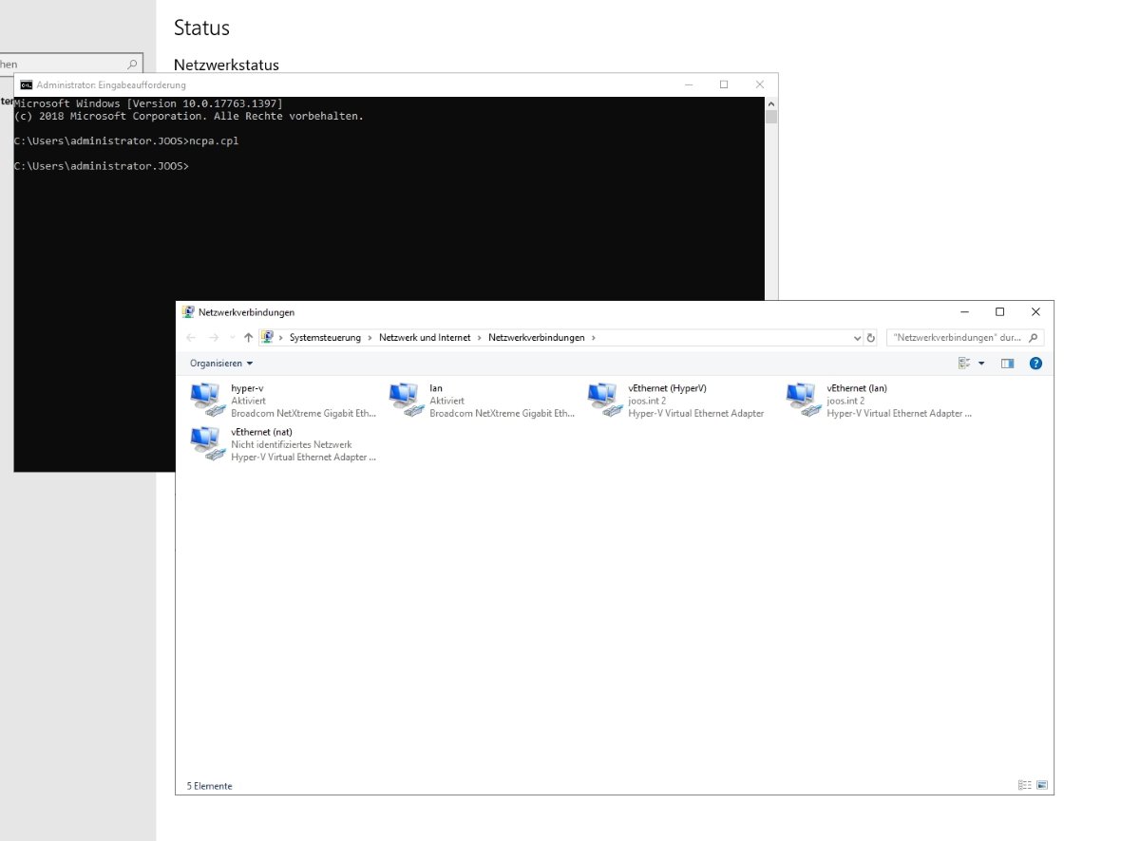This screenshot has height=841, width=1140.
Task: Open the address bar history dropdown
Action: pyautogui.click(x=858, y=337)
